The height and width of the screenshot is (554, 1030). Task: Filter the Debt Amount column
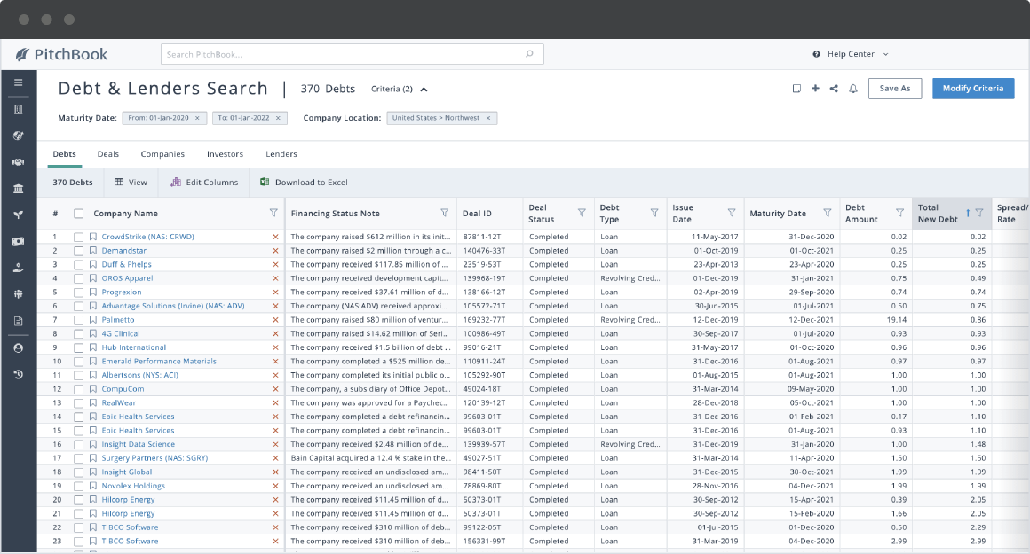pos(900,213)
